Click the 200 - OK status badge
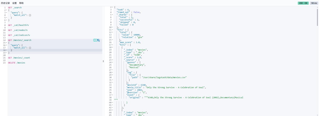The width and height of the screenshot is (319, 116). pyautogui.click(x=303, y=3)
